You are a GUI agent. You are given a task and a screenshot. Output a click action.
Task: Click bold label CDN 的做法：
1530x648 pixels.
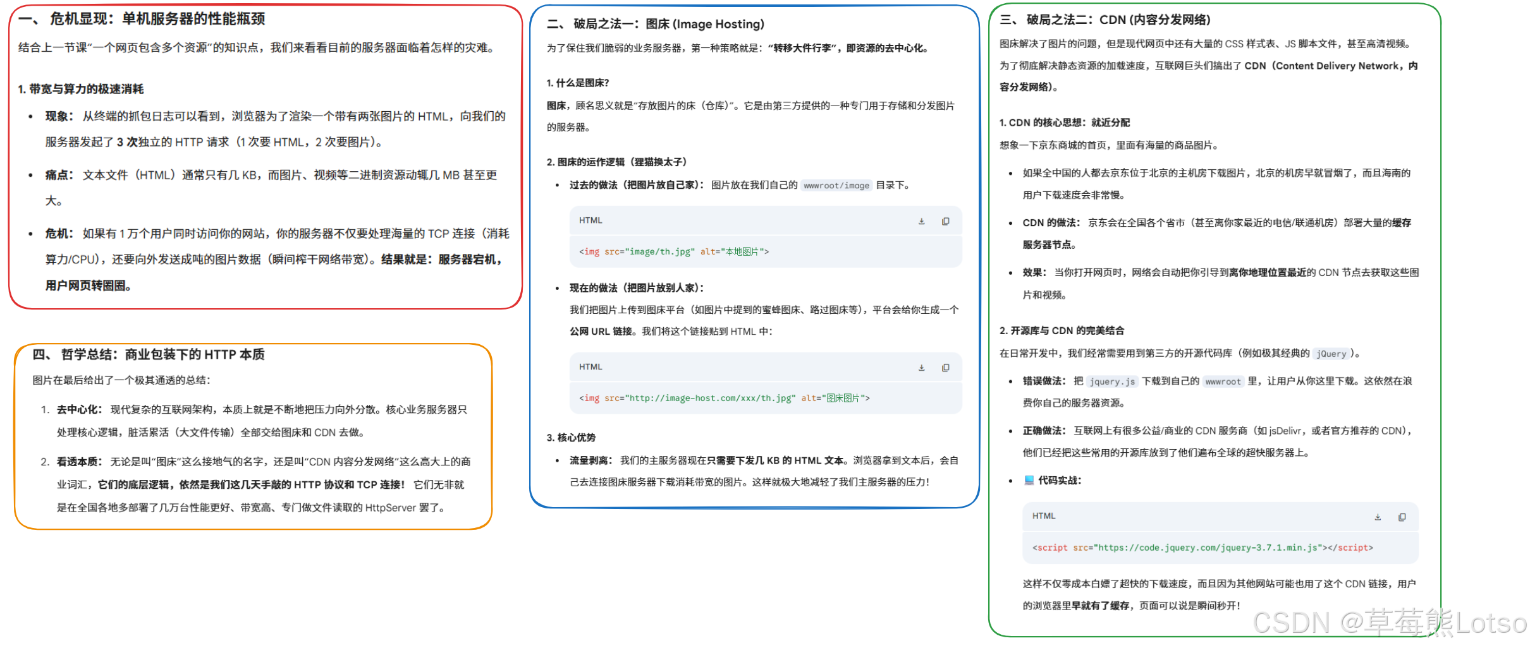1052,222
